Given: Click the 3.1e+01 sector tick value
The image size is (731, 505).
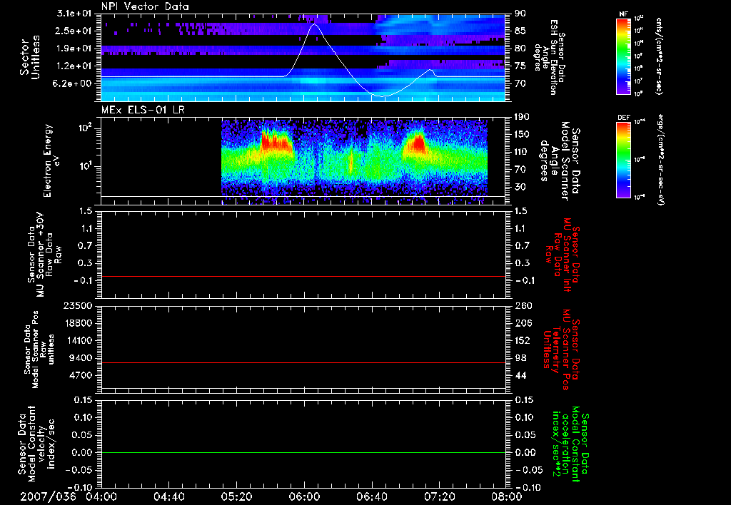Looking at the screenshot, I should coord(74,14).
